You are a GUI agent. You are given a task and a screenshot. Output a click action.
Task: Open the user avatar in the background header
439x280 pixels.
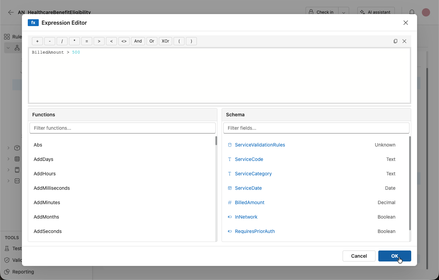(426, 12)
